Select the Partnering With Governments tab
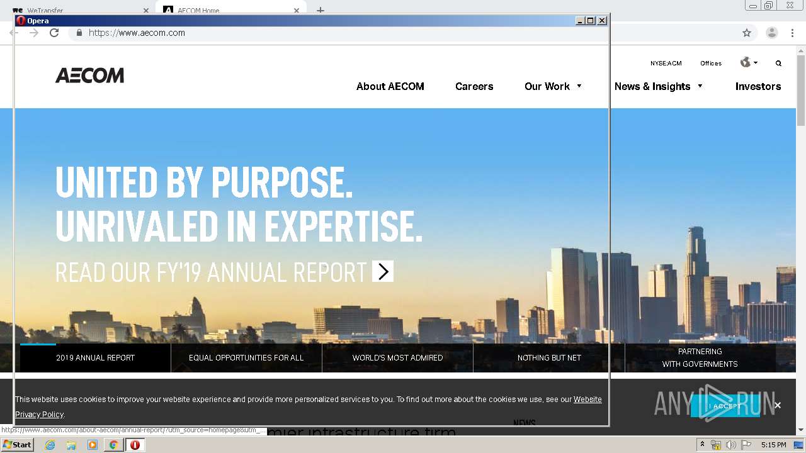This screenshot has width=806, height=453. pyautogui.click(x=700, y=357)
